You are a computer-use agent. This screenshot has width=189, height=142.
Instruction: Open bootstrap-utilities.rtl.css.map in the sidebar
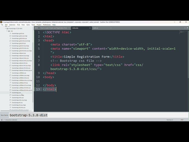[x=22, y=85]
